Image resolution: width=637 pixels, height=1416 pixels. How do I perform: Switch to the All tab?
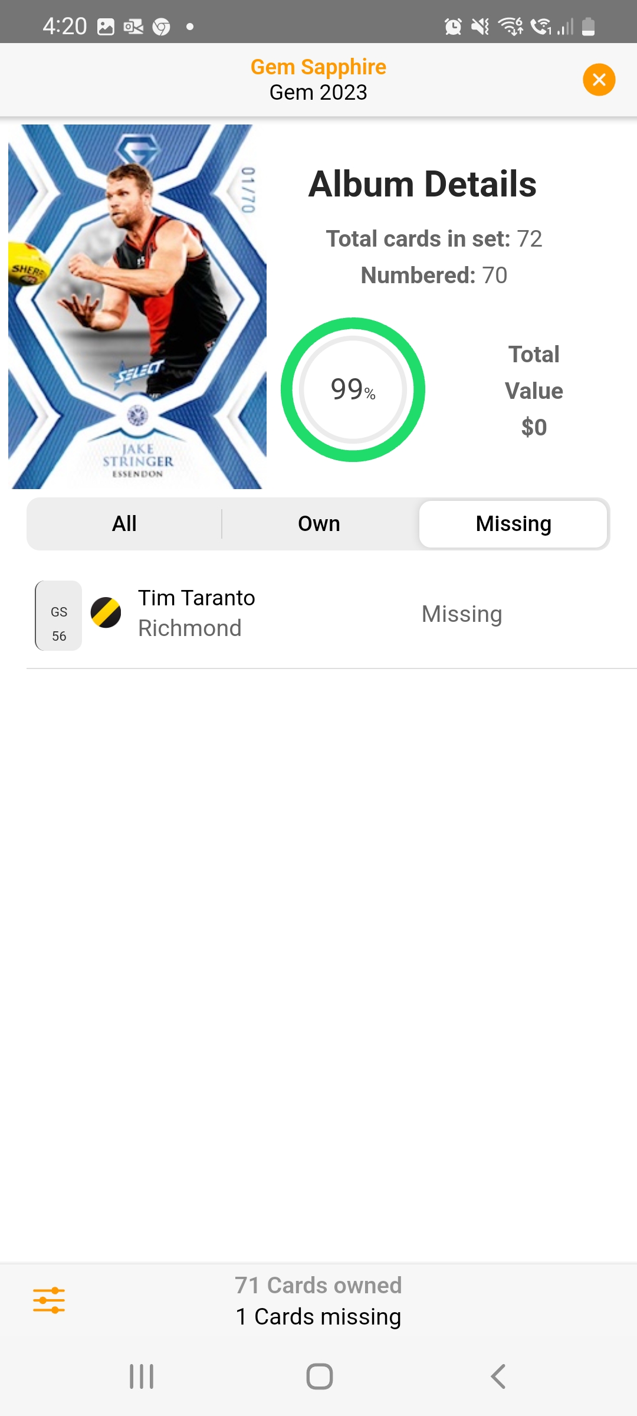click(x=124, y=524)
